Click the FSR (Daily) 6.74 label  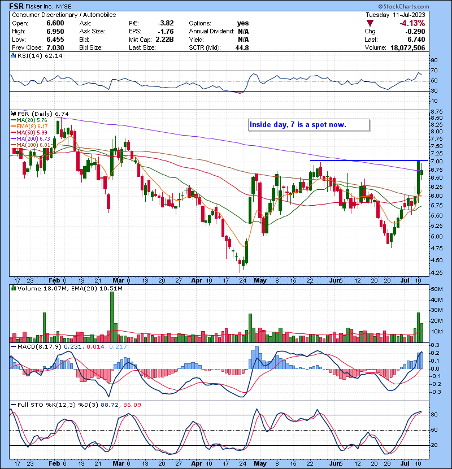click(43, 114)
